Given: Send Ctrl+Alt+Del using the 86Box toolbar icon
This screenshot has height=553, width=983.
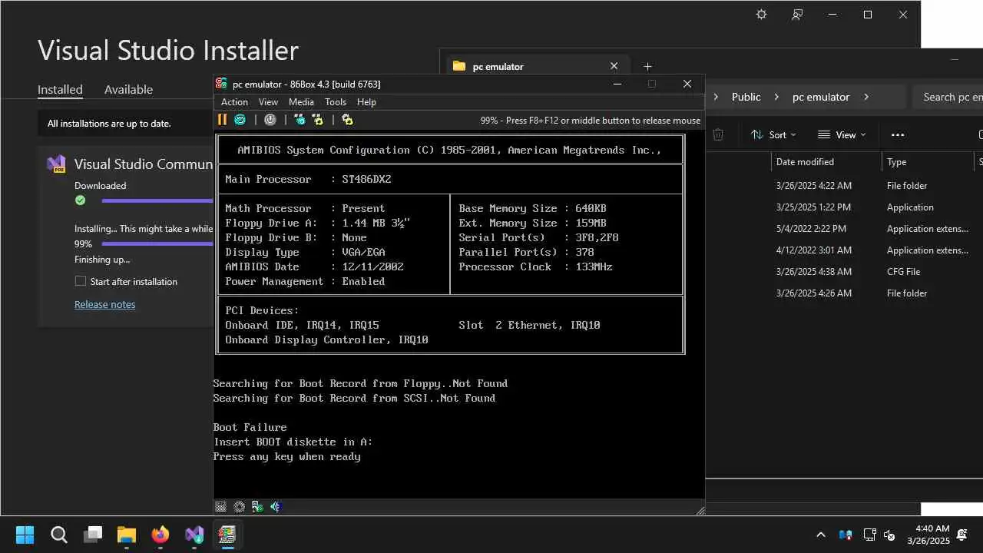Looking at the screenshot, I should [300, 120].
